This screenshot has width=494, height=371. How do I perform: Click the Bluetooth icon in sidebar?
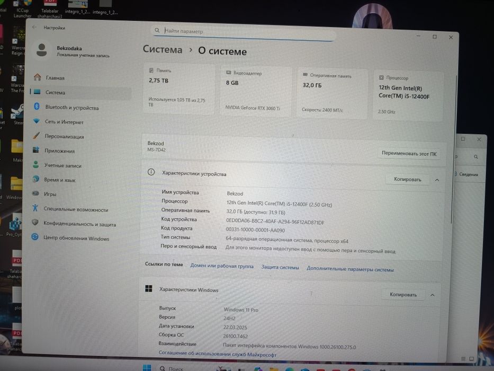coord(37,107)
